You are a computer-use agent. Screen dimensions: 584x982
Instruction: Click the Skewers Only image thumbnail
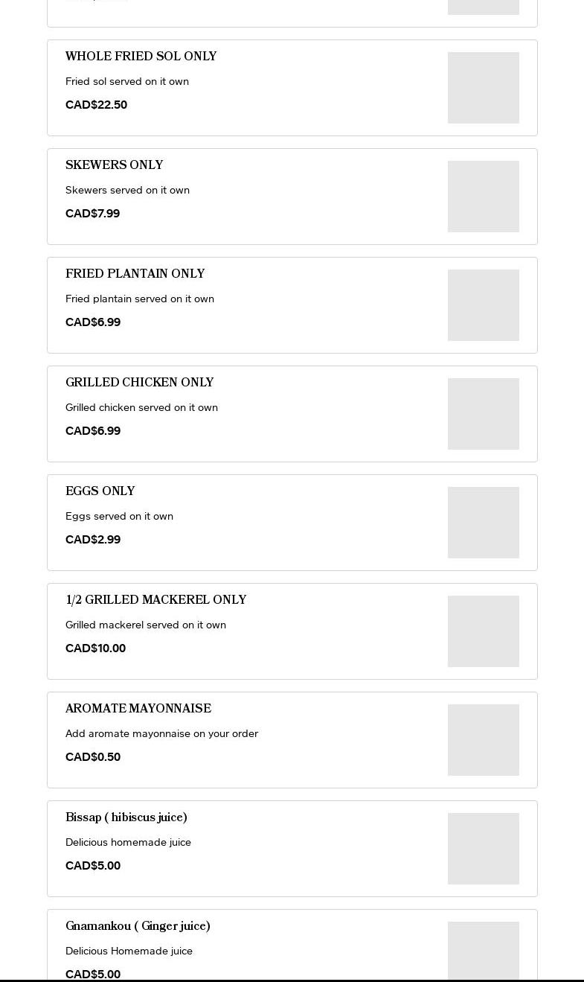tap(483, 197)
